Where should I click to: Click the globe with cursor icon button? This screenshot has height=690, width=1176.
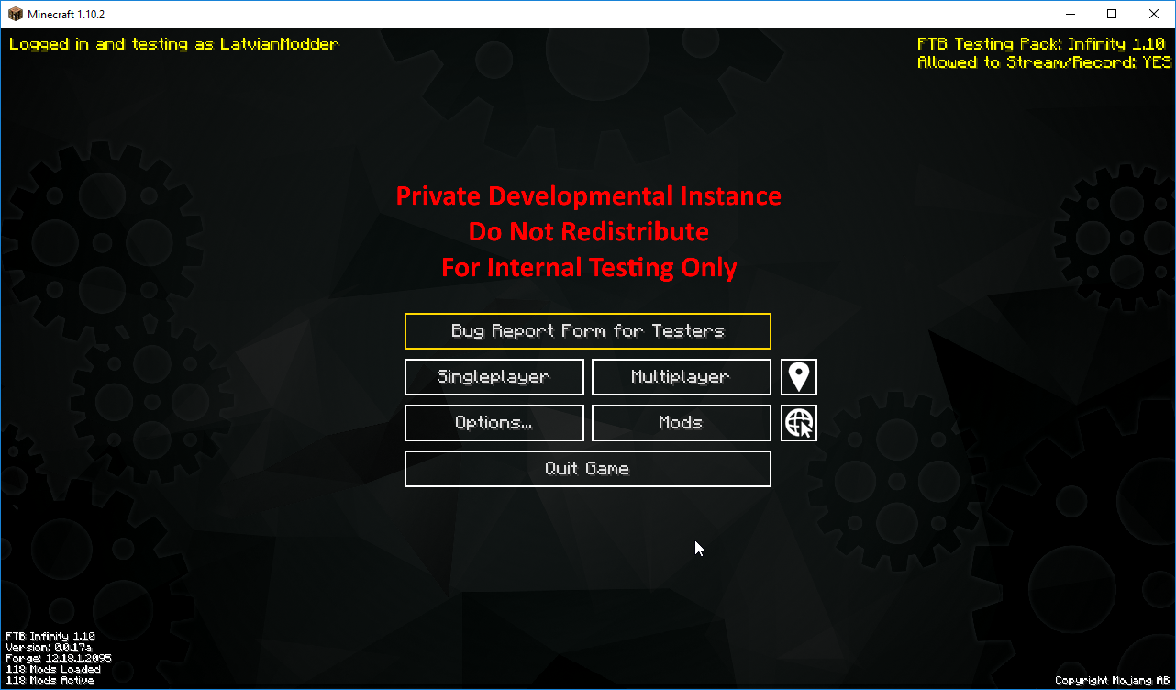pyautogui.click(x=799, y=423)
